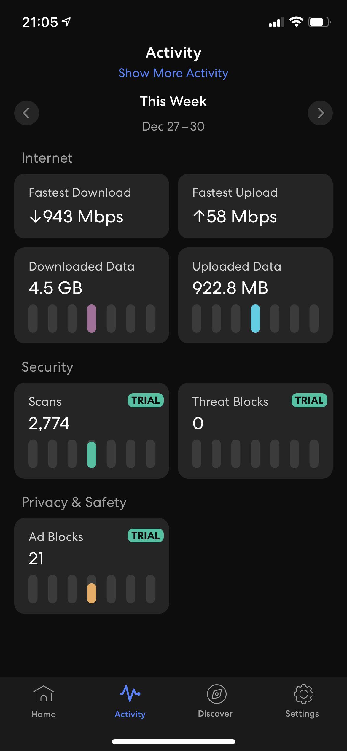Open the Fastest Upload card
This screenshot has height=751, width=347.
pos(255,206)
